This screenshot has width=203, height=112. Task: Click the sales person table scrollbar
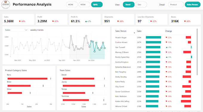tap(197, 52)
